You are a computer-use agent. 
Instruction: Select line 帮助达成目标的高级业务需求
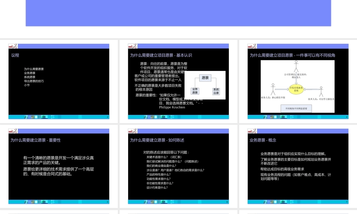(282, 169)
